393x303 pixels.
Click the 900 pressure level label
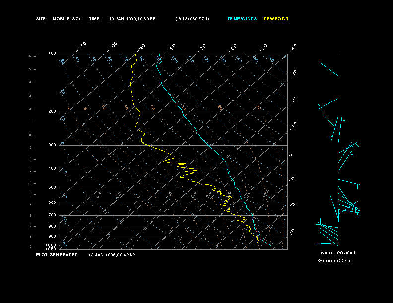52,237
